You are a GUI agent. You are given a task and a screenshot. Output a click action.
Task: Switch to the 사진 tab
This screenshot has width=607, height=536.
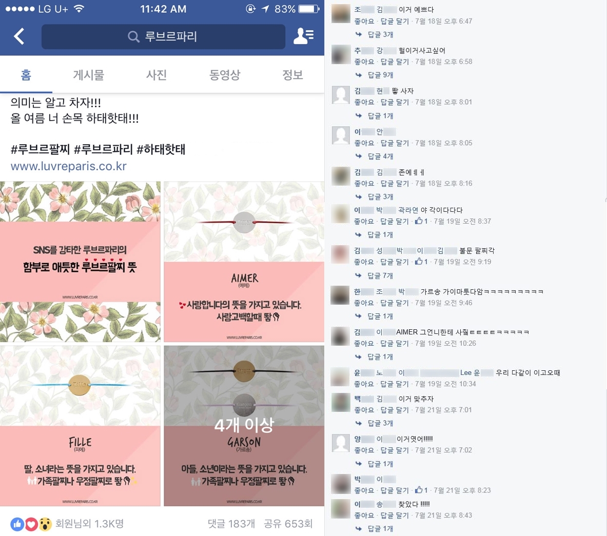click(156, 75)
